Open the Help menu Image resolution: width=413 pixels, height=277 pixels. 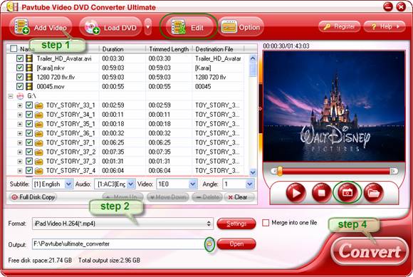385,26
